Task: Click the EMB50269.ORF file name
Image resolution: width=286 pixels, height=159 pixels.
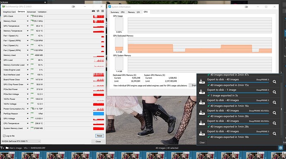Action: click(38, 148)
